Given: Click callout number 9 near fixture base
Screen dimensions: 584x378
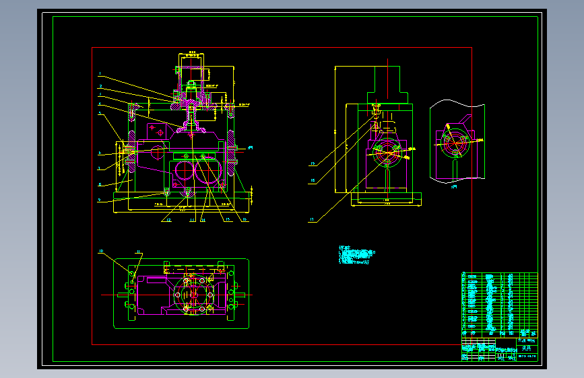Looking at the screenshot, I should [x=99, y=200].
